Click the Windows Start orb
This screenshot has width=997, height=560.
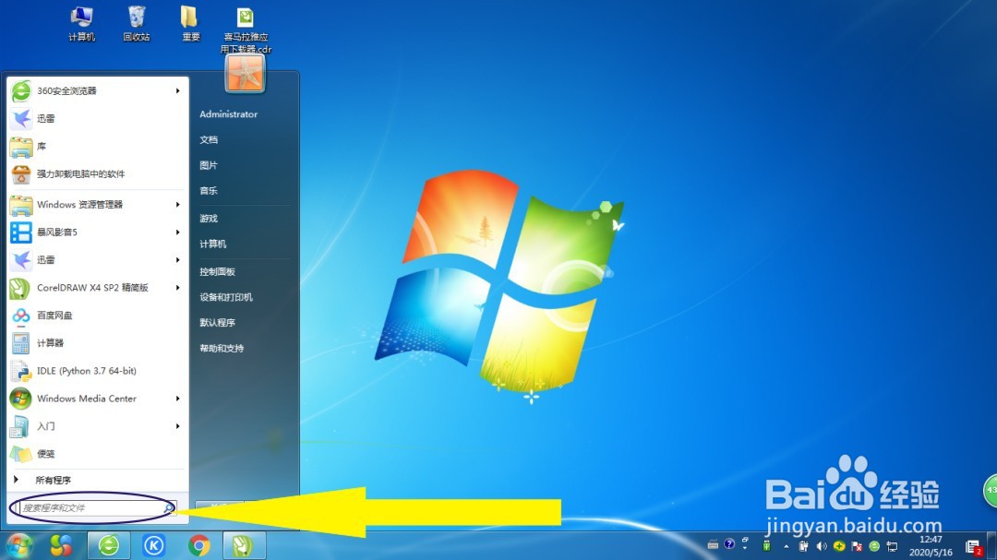19,545
